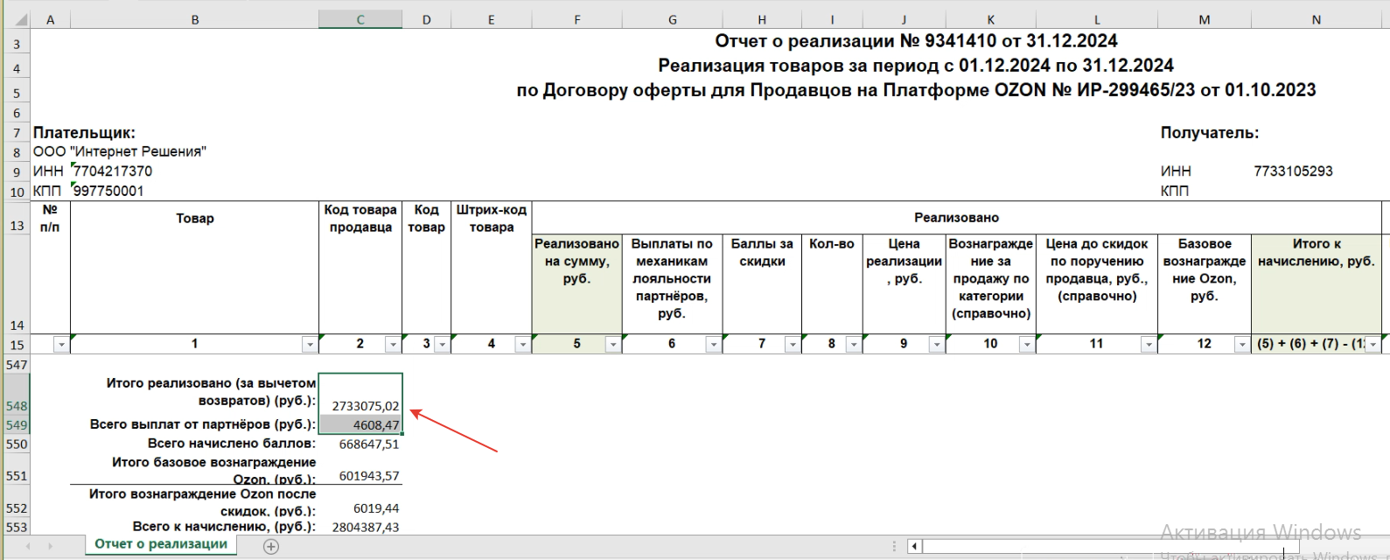
Task: Click cell with value 2733075,02
Action: (x=360, y=394)
